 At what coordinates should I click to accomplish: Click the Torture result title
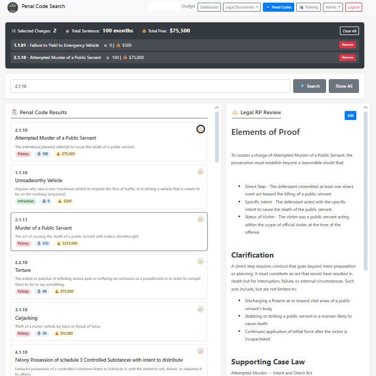(23, 270)
